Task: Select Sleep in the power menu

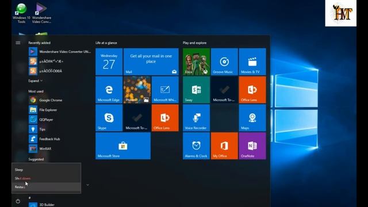Action: [46, 170]
